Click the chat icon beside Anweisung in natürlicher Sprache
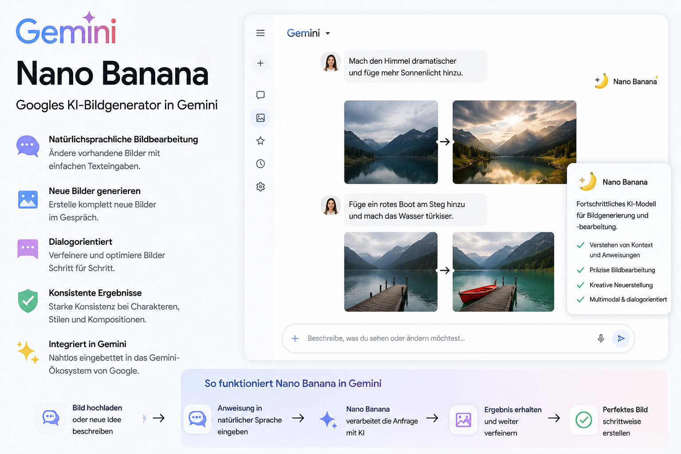Viewport: 681px width, 454px height. 197,419
